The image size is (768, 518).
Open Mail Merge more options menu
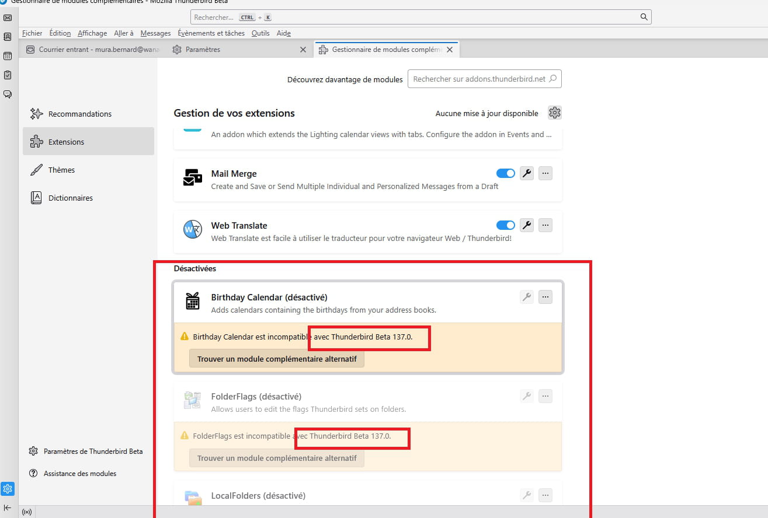(545, 173)
